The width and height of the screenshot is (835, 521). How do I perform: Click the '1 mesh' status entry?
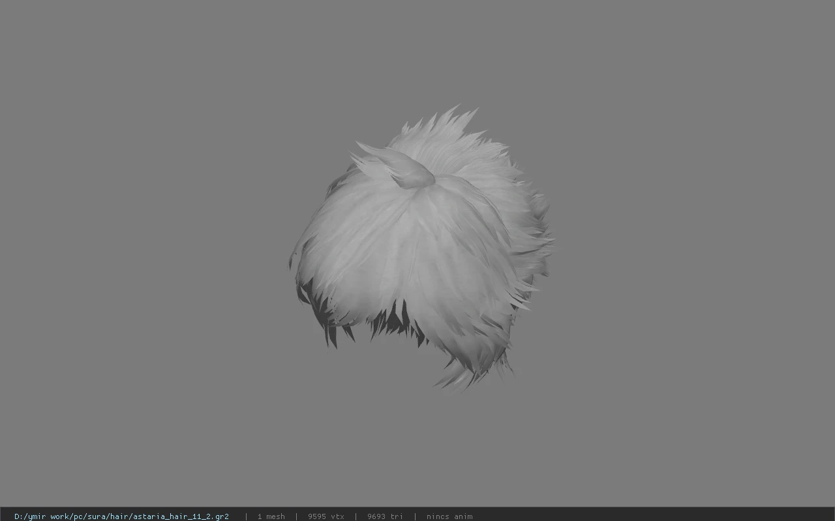coord(271,516)
